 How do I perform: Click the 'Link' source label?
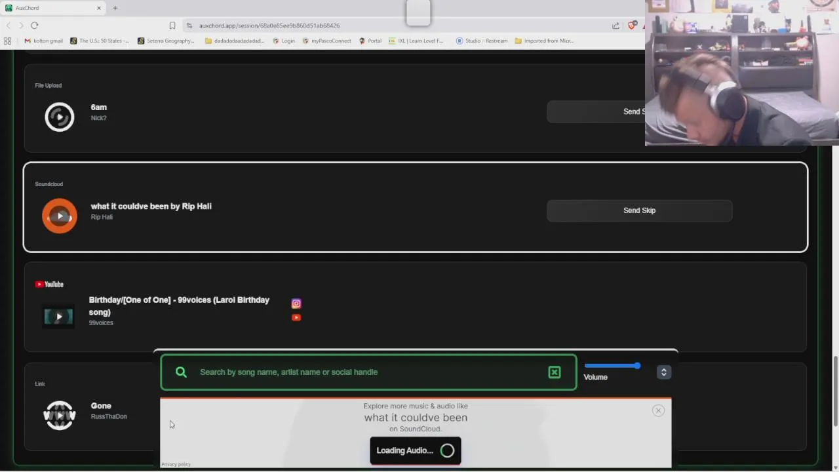click(x=40, y=384)
